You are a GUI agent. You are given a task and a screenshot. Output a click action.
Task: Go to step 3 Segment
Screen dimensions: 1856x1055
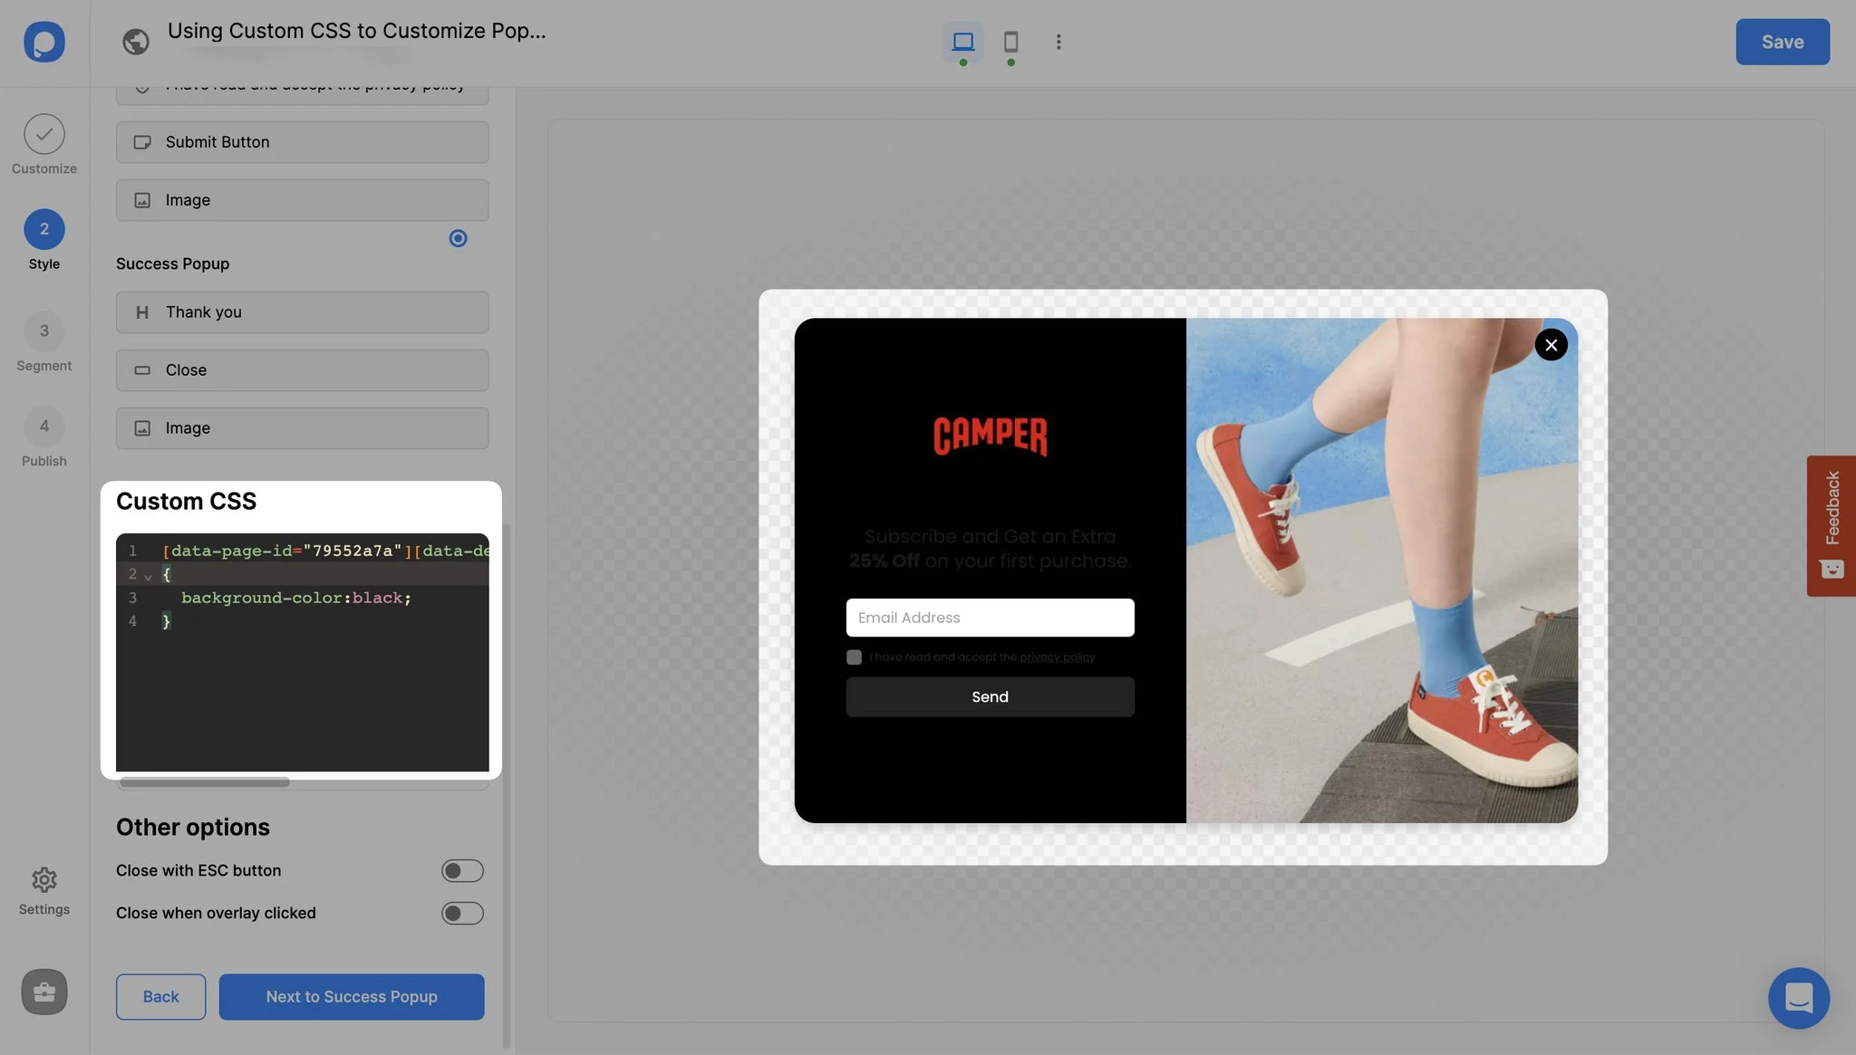(x=44, y=342)
